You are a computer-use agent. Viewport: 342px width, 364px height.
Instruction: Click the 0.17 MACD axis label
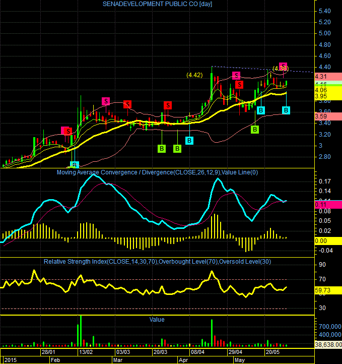pyautogui.click(x=324, y=181)
